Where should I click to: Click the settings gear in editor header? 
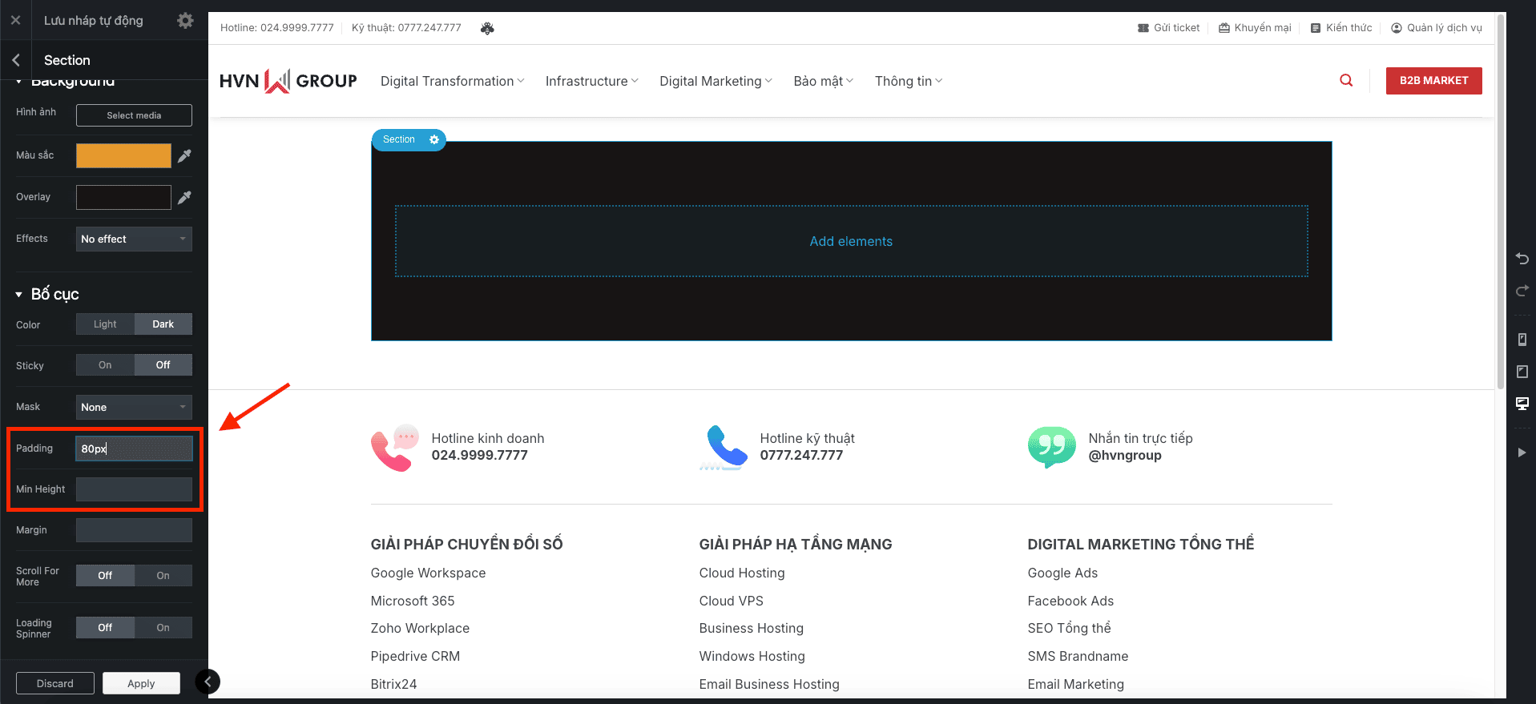(x=185, y=21)
